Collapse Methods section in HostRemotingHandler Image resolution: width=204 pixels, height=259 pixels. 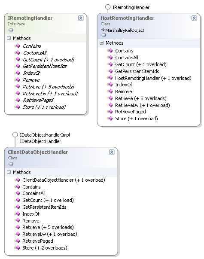[102, 43]
